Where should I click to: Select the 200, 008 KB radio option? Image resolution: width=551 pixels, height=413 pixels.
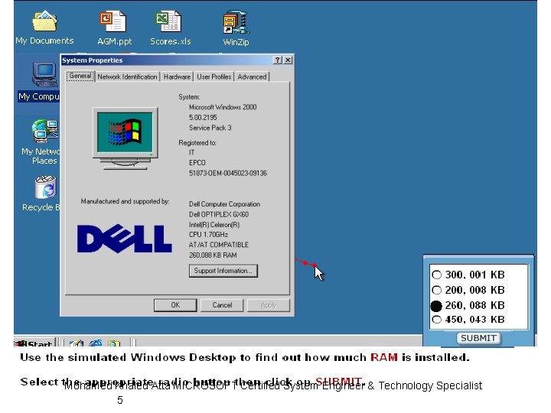tap(436, 290)
